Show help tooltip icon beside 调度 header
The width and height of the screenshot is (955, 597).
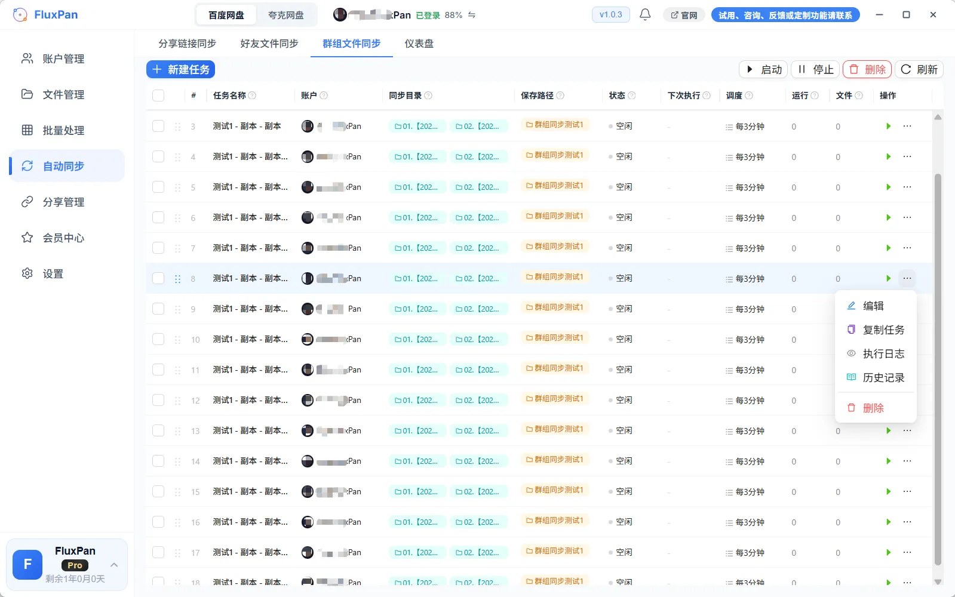(x=749, y=96)
